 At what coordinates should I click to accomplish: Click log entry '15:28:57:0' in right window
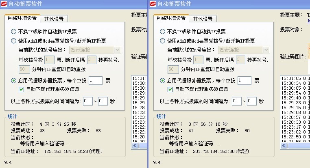(296, 118)
